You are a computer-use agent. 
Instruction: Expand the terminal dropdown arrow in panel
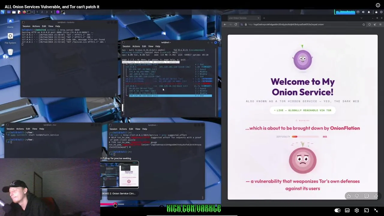(x=32, y=12)
